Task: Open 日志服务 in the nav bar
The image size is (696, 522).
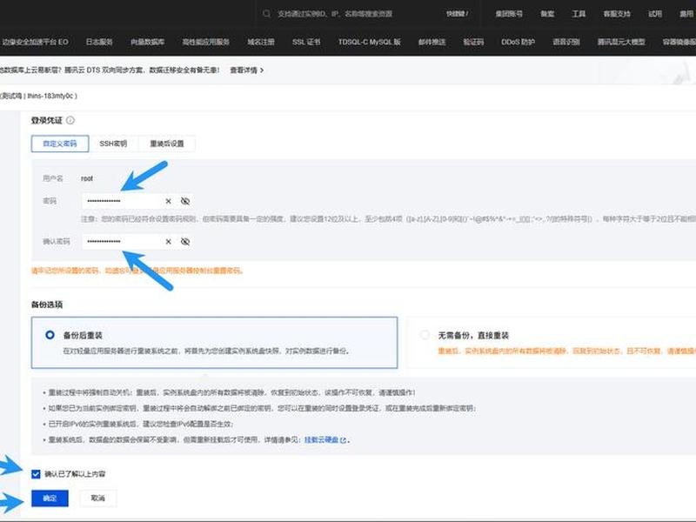Action: coord(99,42)
